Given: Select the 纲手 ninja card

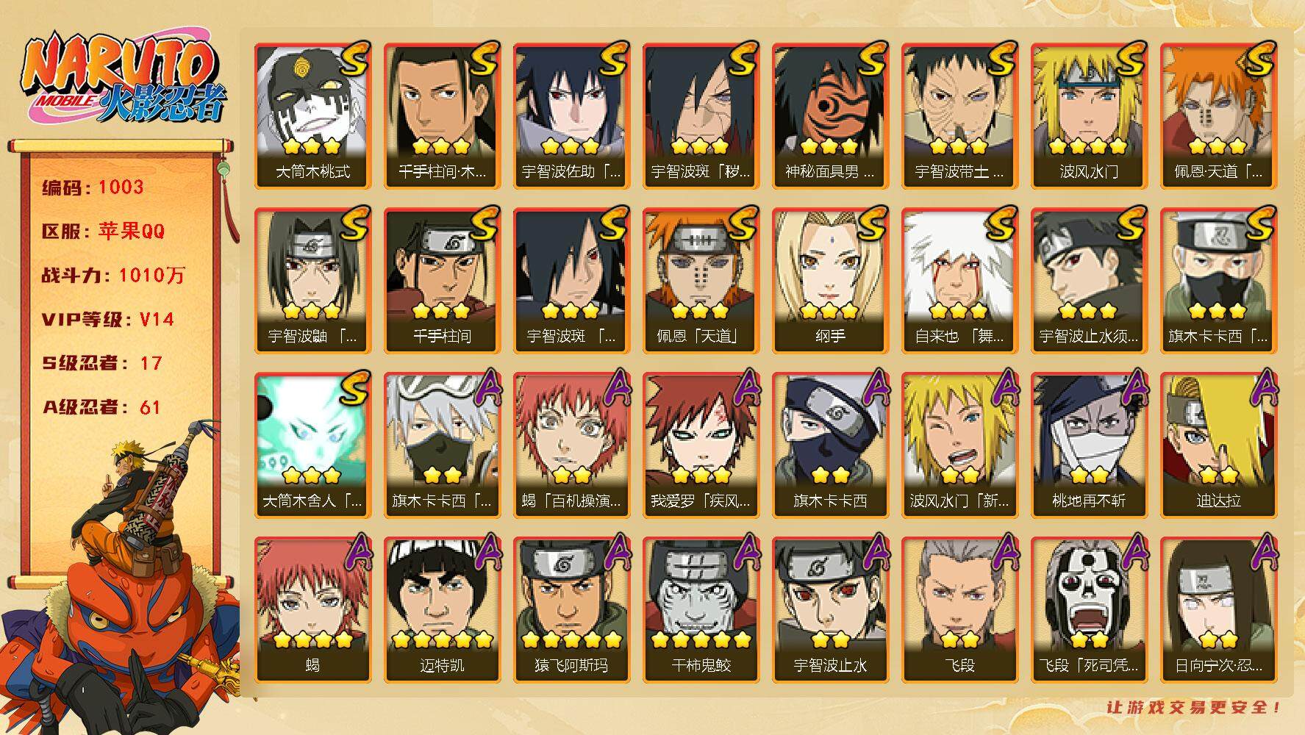Looking at the screenshot, I should (830, 281).
